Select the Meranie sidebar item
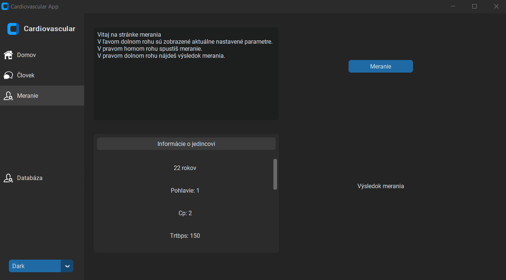 (42, 96)
